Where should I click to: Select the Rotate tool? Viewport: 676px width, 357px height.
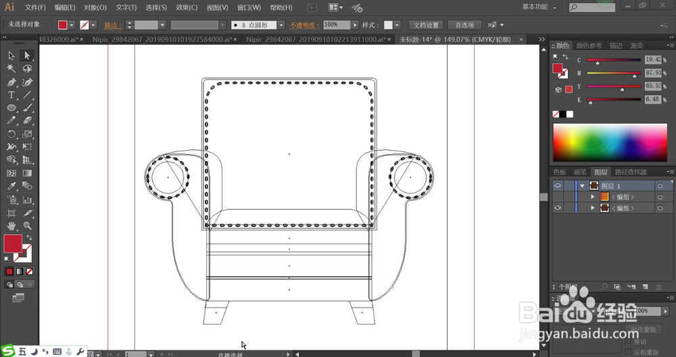(x=11, y=134)
